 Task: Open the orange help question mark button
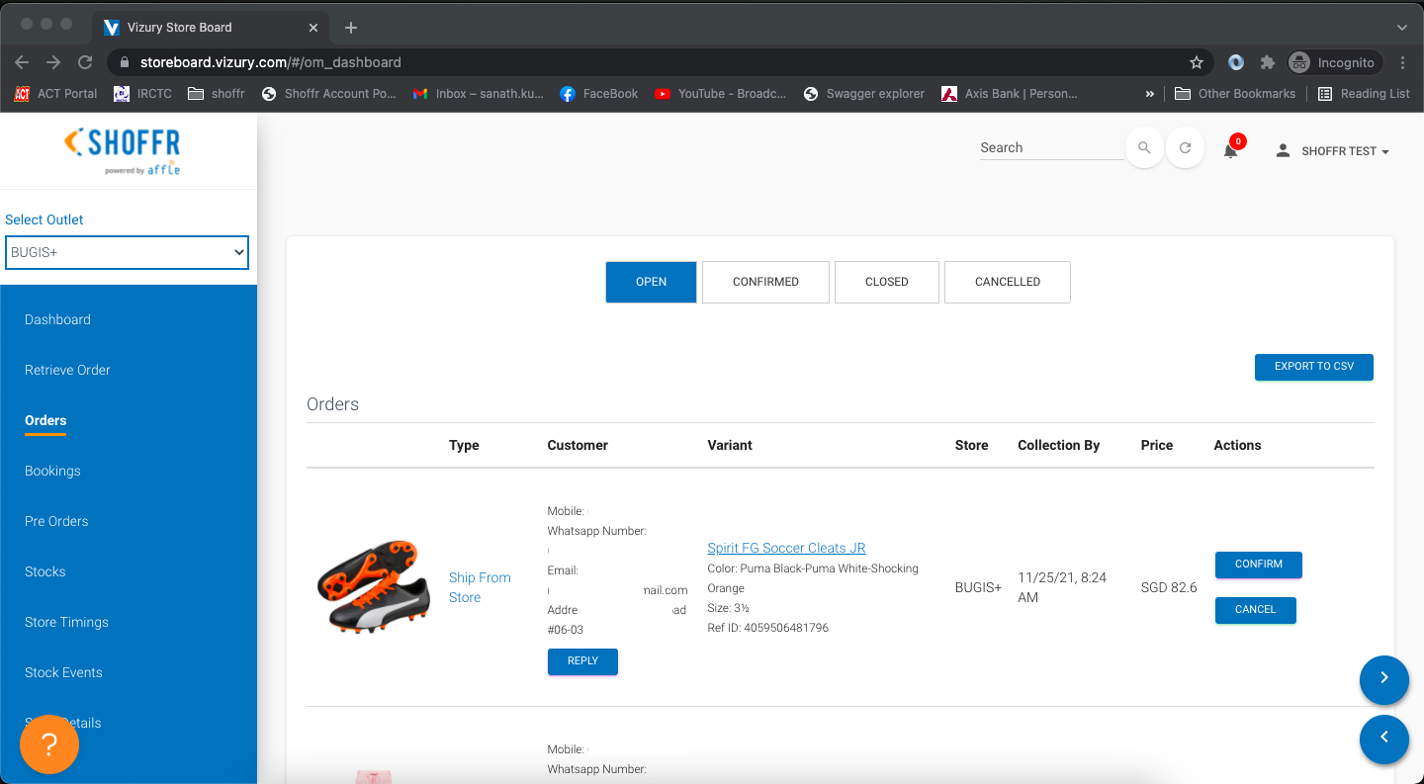(49, 743)
